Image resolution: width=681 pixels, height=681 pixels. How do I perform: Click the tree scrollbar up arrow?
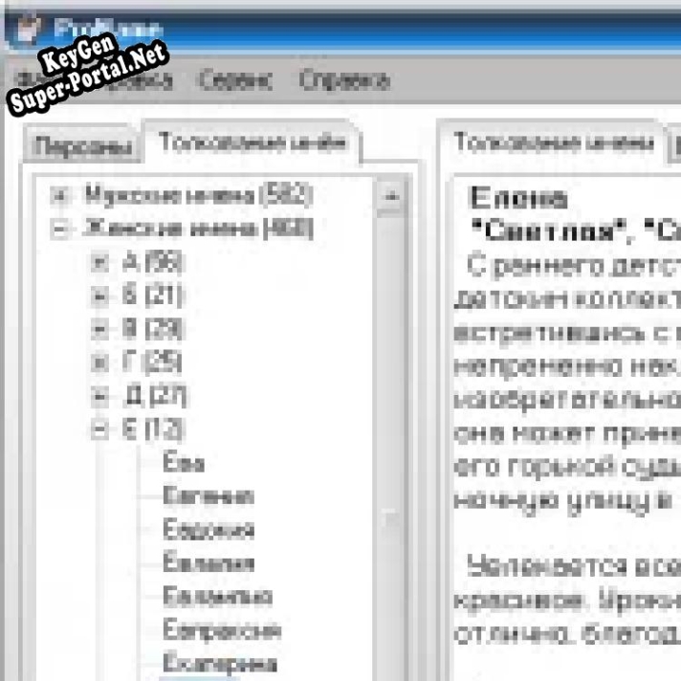[x=389, y=196]
